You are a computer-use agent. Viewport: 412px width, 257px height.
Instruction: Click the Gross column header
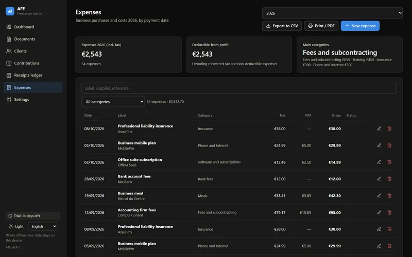pos(336,115)
